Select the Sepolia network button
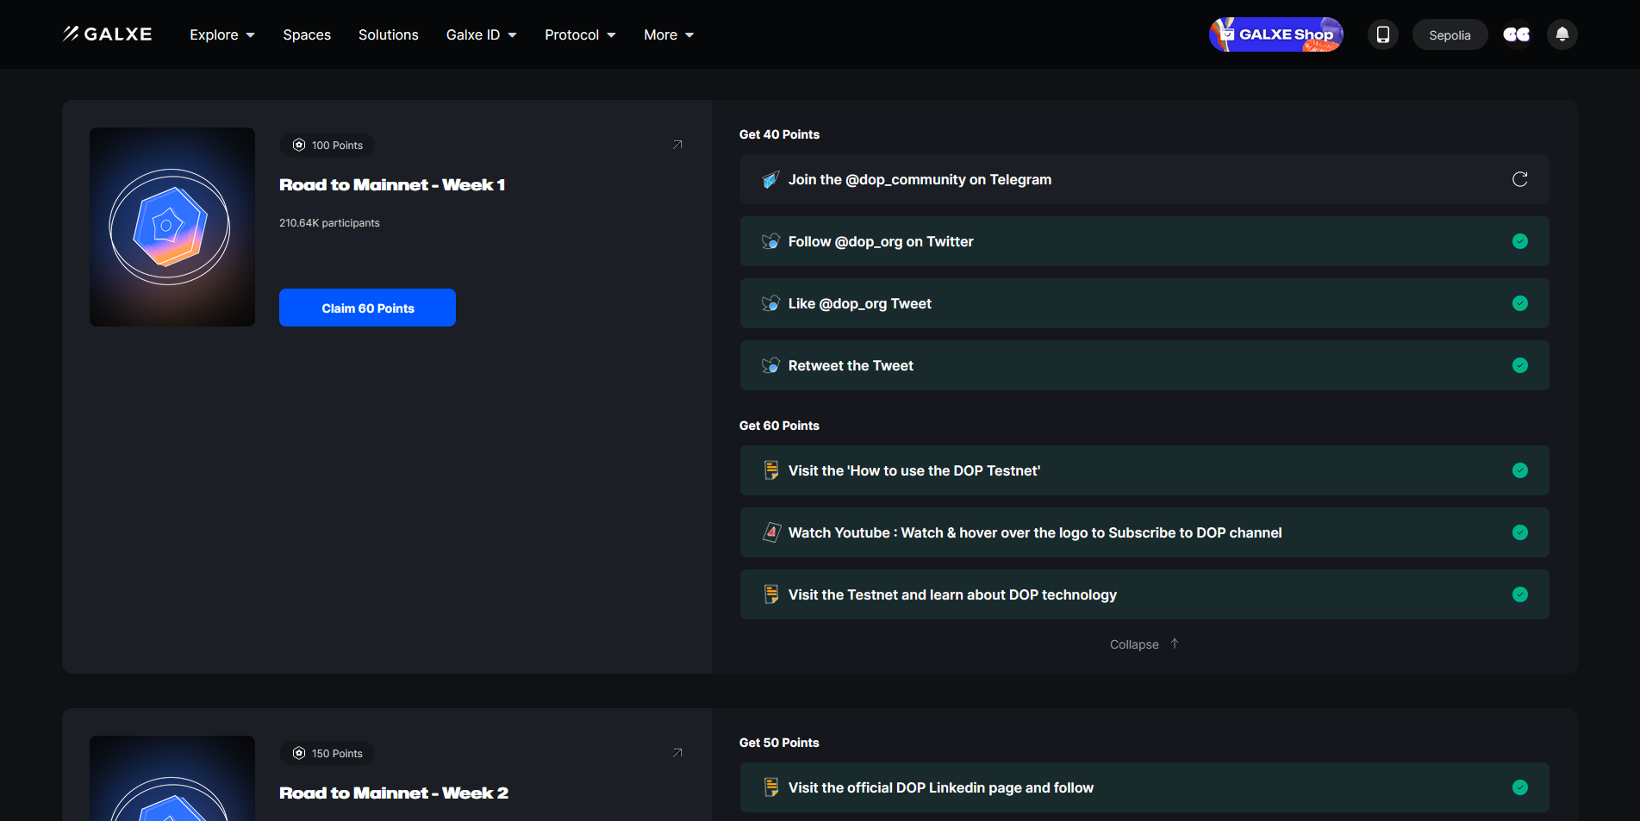Screen dimensions: 1640x821 pos(1449,35)
